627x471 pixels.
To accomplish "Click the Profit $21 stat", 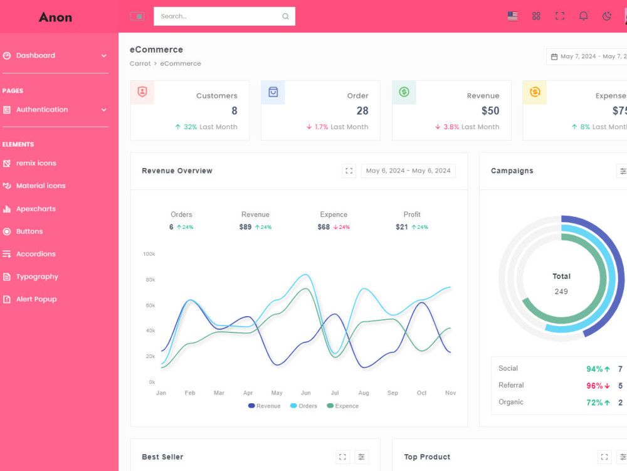I will click(412, 221).
